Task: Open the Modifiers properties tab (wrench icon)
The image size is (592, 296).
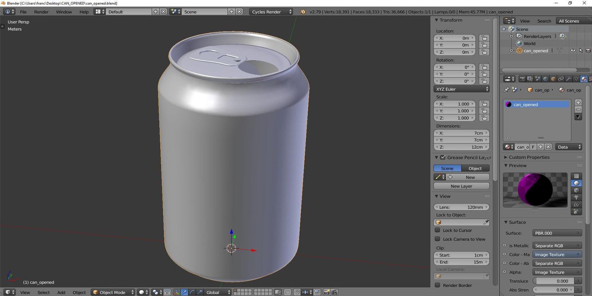Action: tap(569, 79)
